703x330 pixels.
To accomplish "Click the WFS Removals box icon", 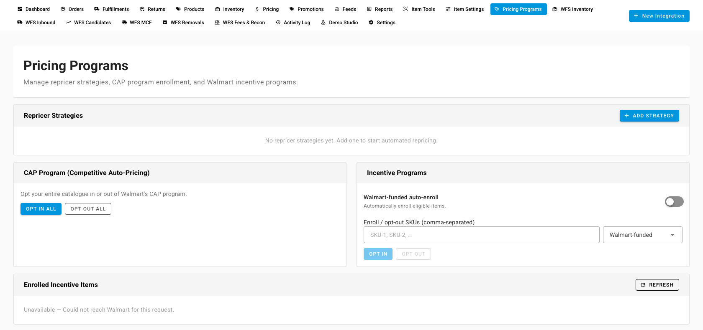I will (165, 22).
